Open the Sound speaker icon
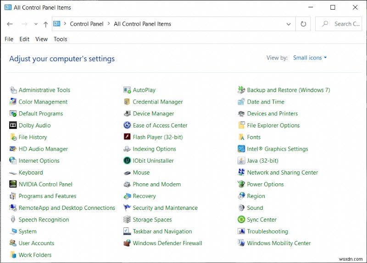Image resolution: width=367 pixels, height=263 pixels. [241, 208]
